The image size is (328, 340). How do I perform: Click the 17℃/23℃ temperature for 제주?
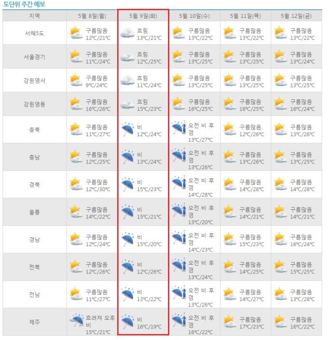[x=252, y=327]
